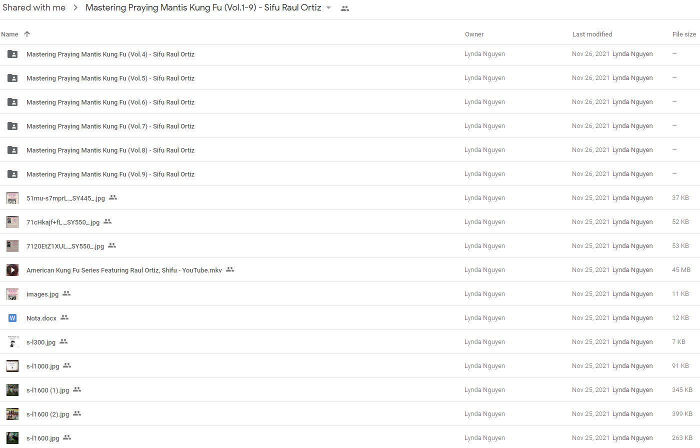Select American Kung Fu Series mkv file name
Viewport: 700px width, 448px height.
tap(124, 270)
